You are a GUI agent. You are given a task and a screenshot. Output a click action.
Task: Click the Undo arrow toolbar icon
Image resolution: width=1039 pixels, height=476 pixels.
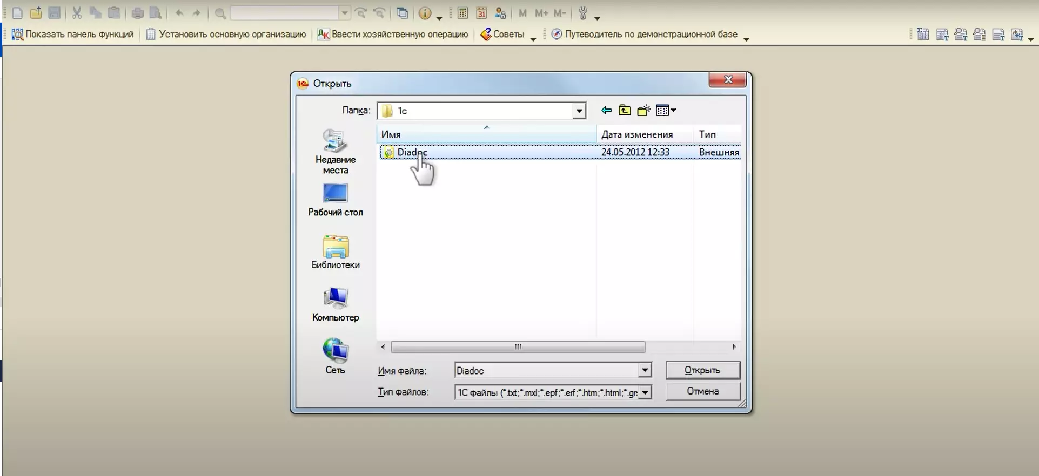click(x=179, y=13)
